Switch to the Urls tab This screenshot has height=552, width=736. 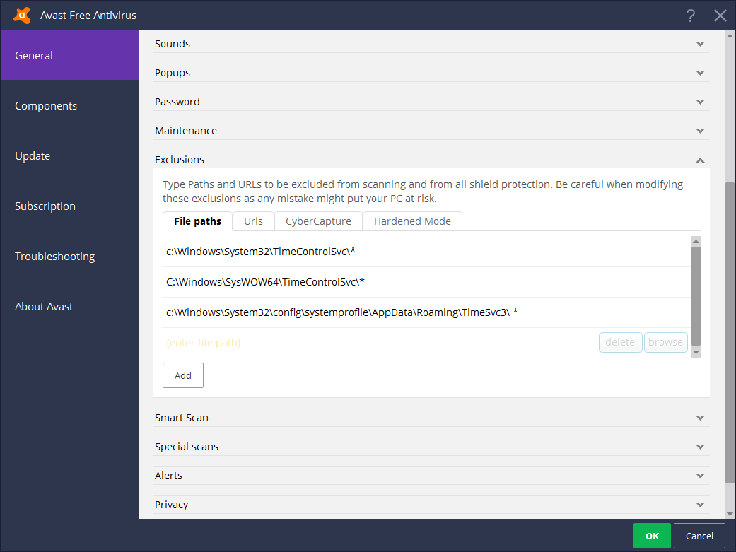pos(252,221)
